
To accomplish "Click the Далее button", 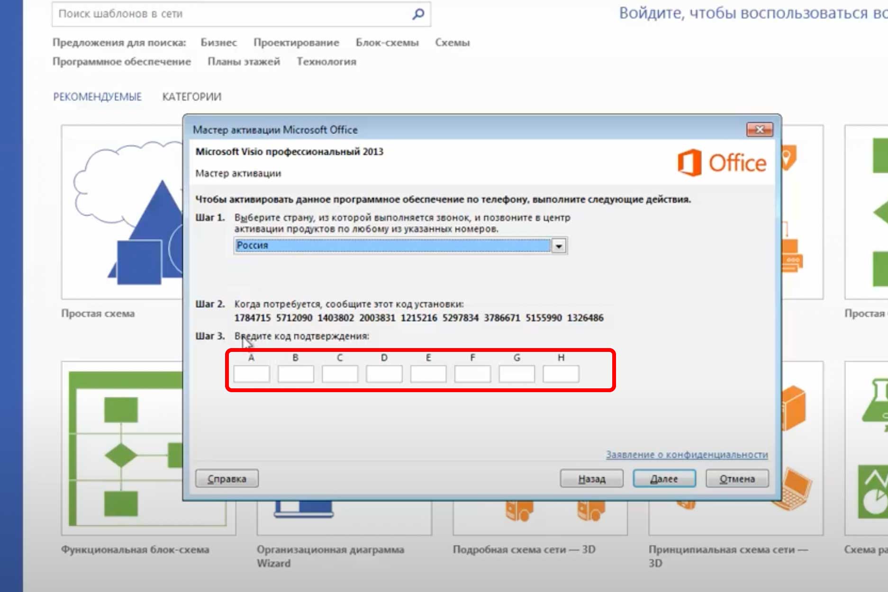I will [x=664, y=479].
